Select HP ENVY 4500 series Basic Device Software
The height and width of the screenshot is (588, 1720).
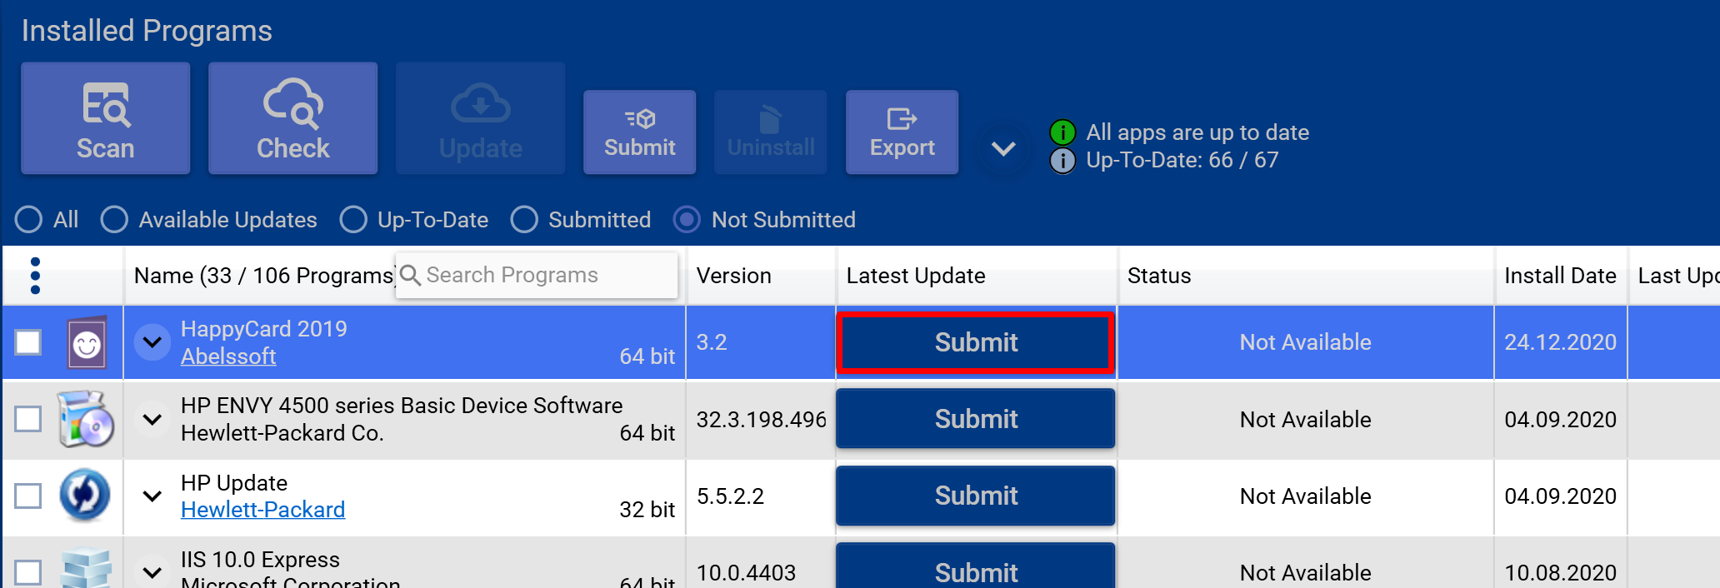tap(402, 406)
